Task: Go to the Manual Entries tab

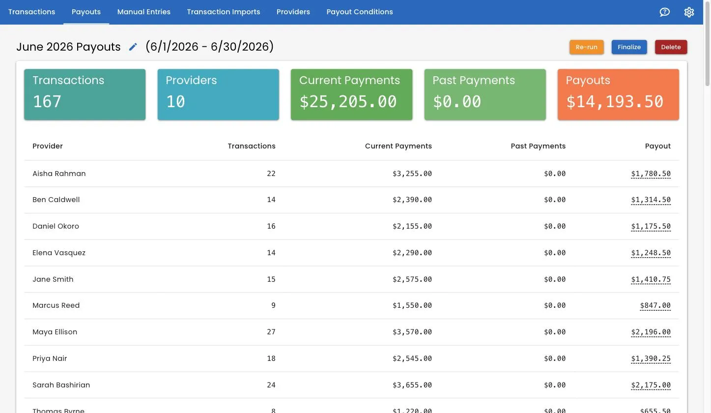Action: [x=144, y=12]
